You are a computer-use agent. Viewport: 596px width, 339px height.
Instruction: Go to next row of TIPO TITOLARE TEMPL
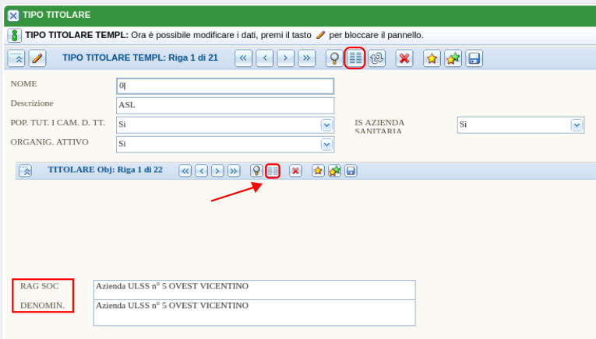[286, 58]
